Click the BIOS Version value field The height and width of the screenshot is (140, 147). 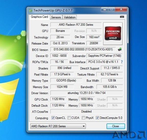83,49
